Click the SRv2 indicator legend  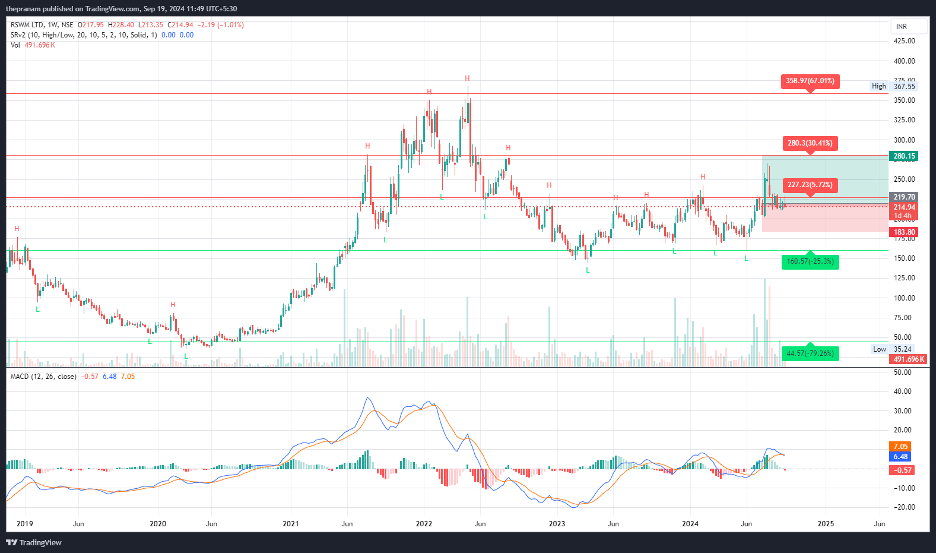click(x=84, y=35)
